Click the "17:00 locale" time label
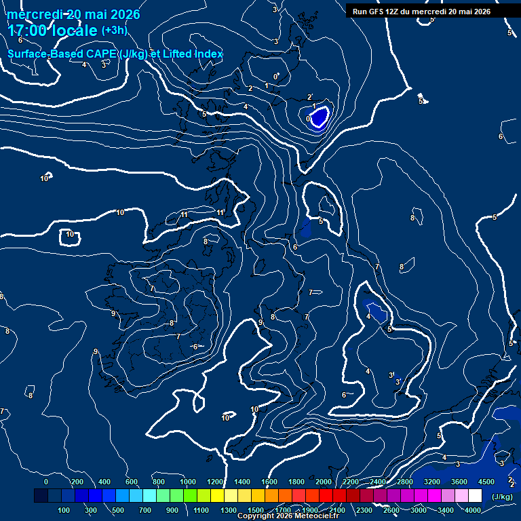The image size is (521, 521). click(52, 31)
